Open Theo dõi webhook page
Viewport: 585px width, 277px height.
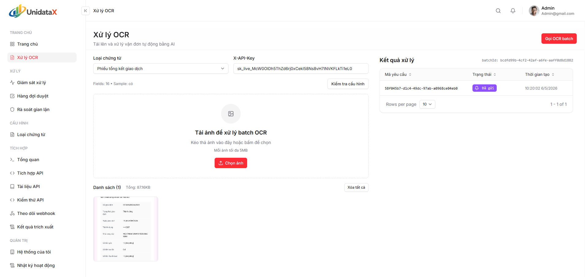42,213
